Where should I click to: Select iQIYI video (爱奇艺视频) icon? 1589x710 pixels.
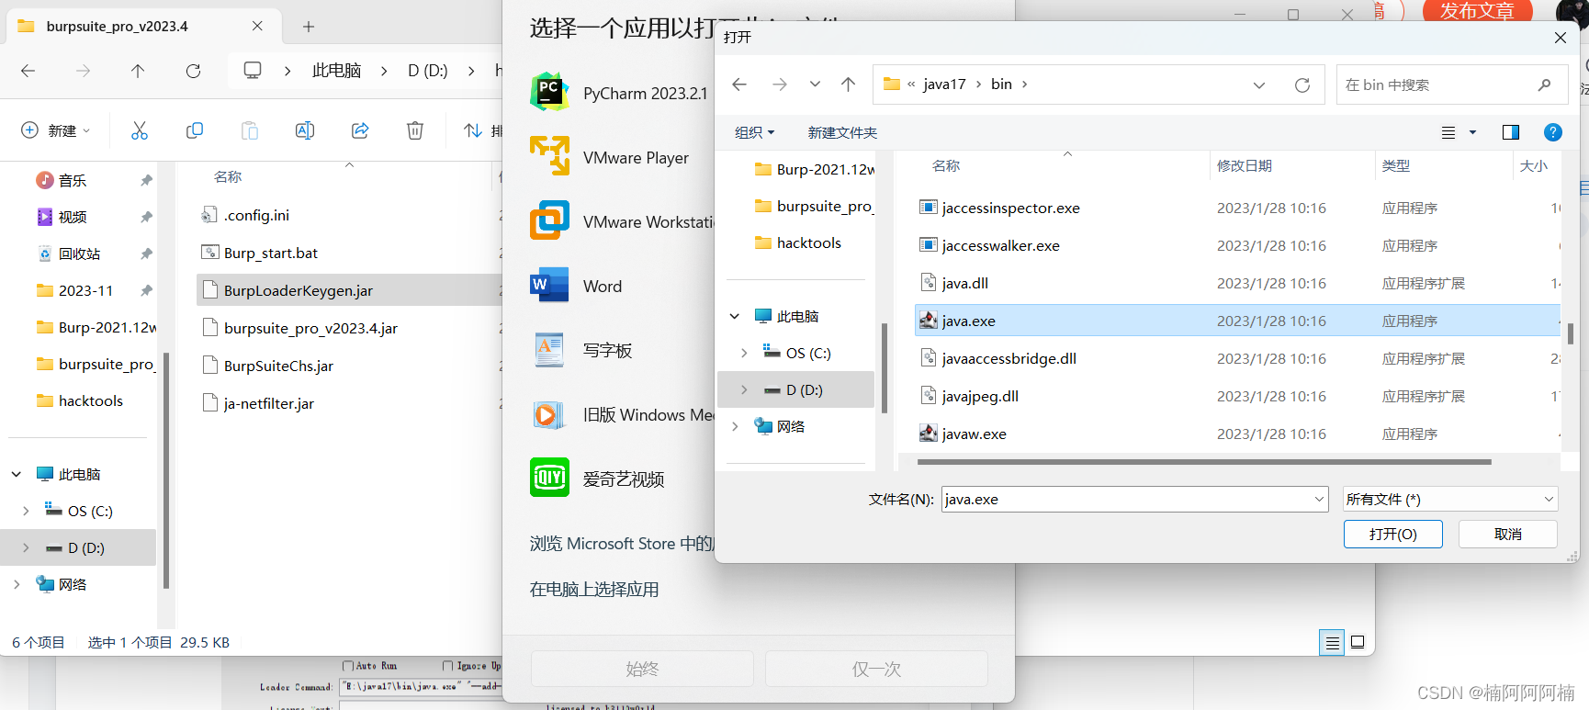click(x=549, y=478)
